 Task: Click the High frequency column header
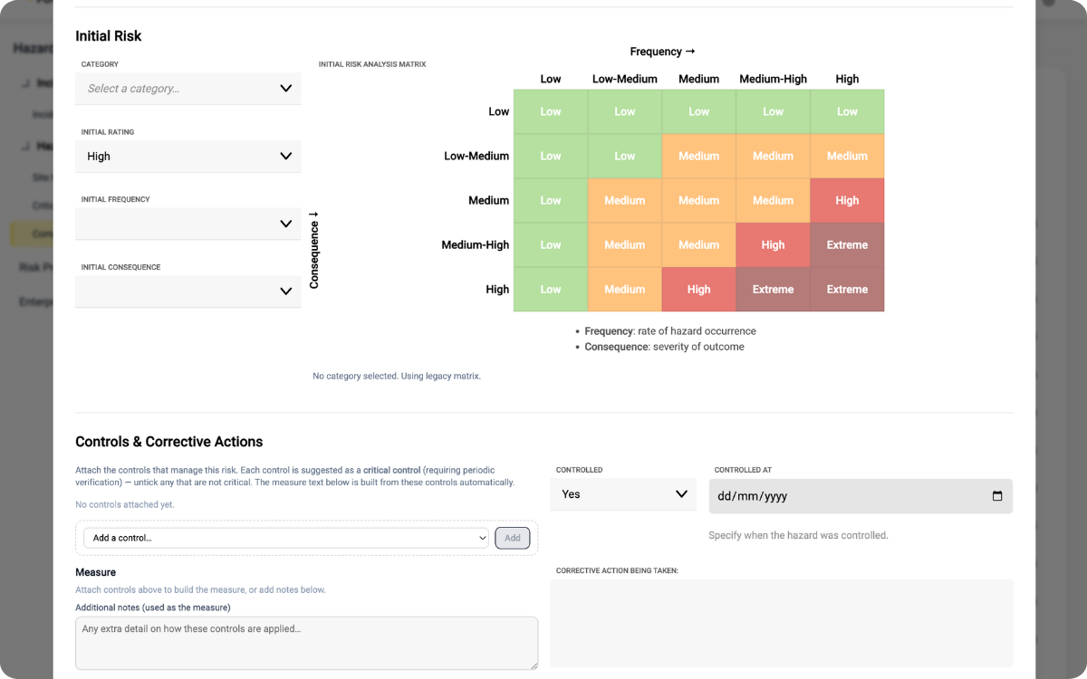click(x=847, y=79)
